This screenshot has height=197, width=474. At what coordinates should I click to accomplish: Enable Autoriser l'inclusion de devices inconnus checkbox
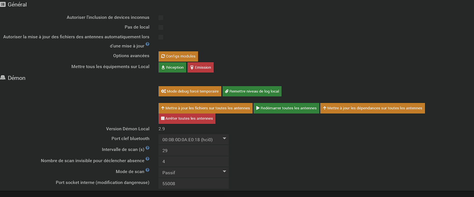(161, 18)
